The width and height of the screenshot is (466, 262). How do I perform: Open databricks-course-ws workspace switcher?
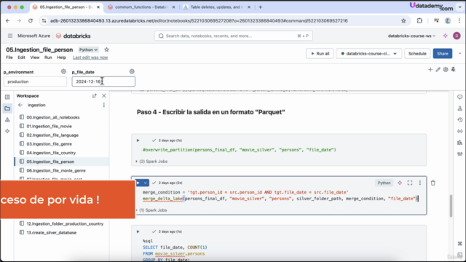tap(411, 36)
